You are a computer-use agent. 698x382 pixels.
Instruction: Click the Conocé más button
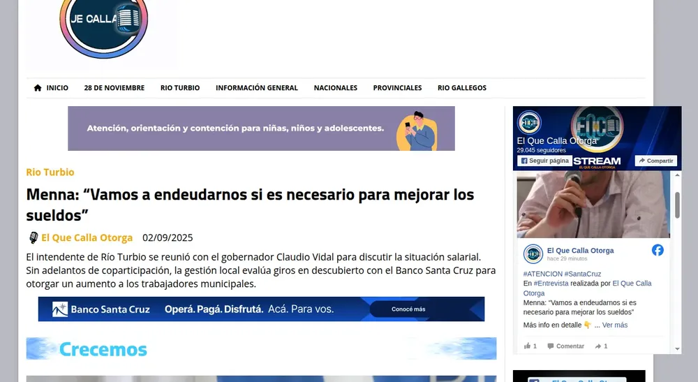pos(408,309)
